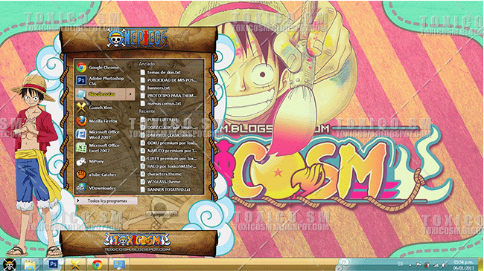Open the shutdown options arrow beside Apagar

click(174, 215)
